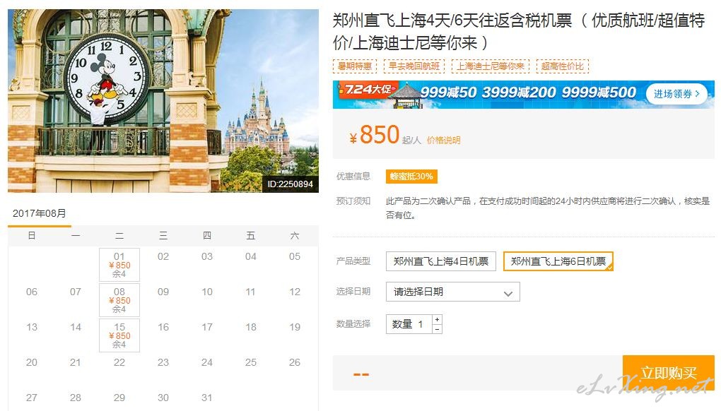Viewport: 721px width, 411px height.
Task: Click the 早去晚回航班 tag
Action: pos(414,66)
